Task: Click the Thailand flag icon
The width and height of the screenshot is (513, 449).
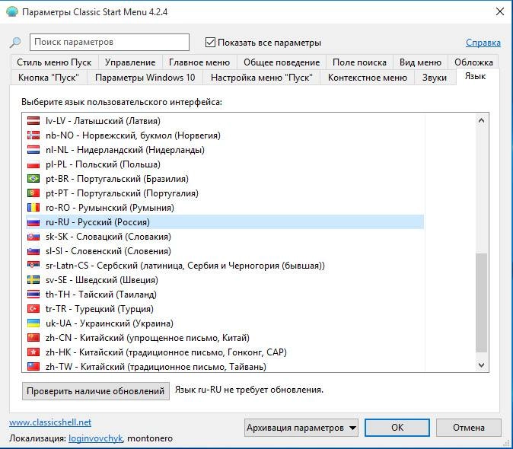Action: 33,295
